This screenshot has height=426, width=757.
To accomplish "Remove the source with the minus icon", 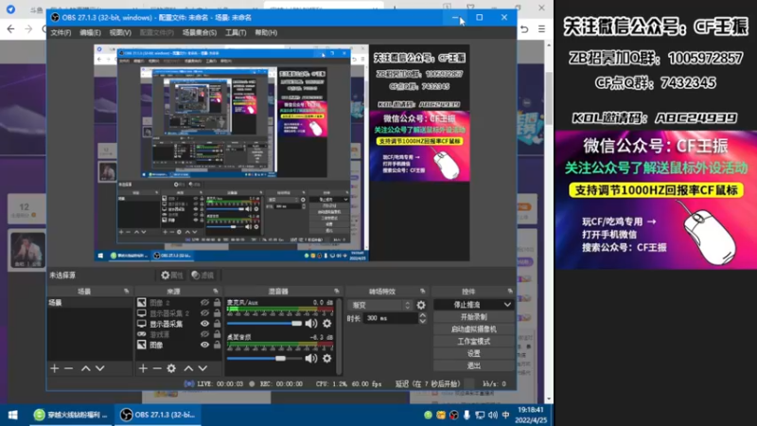I will click(157, 368).
